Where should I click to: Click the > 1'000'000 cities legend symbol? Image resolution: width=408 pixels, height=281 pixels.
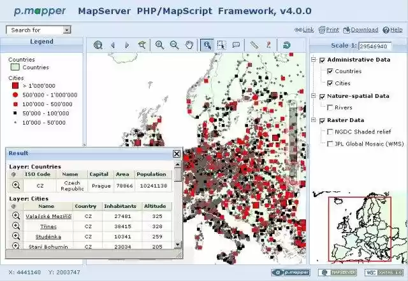point(15,85)
